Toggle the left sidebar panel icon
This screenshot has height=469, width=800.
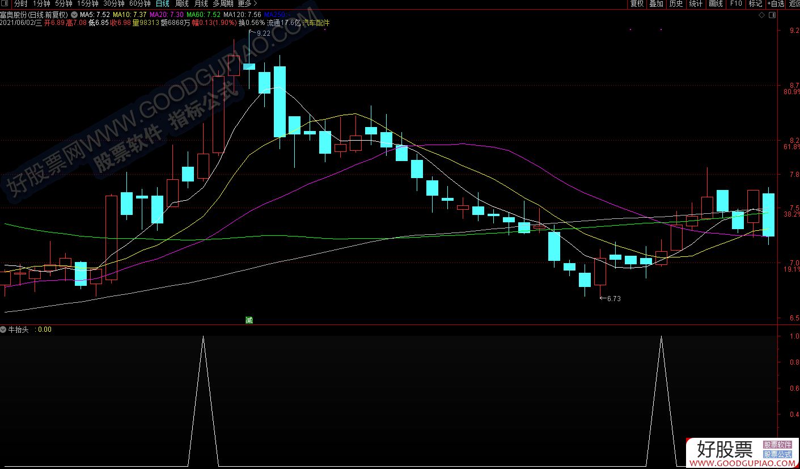[5, 3]
